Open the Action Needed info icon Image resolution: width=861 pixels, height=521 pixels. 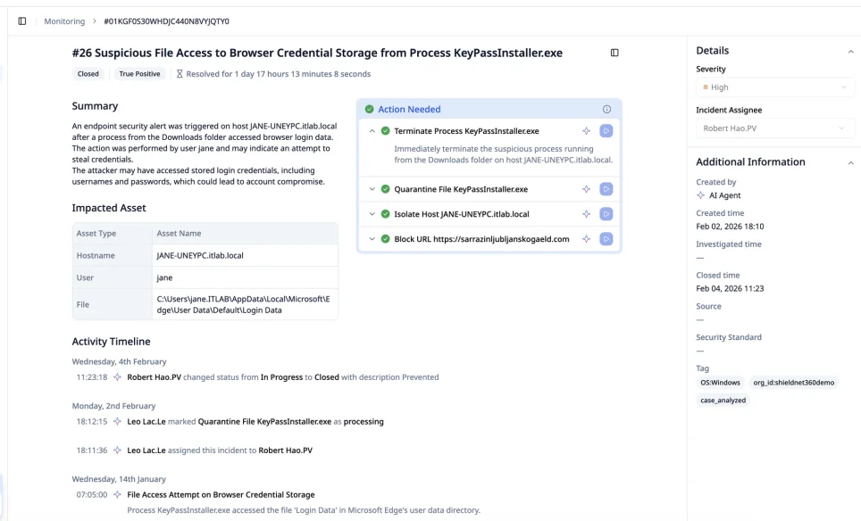tap(606, 109)
